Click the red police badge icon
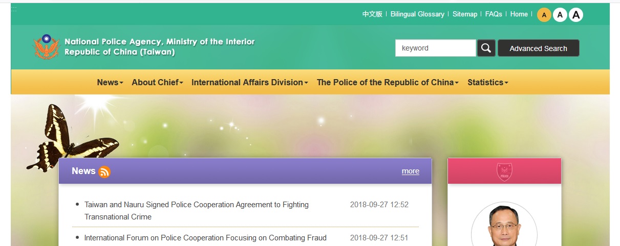Viewport: 620px width, 246px height. pyautogui.click(x=504, y=171)
